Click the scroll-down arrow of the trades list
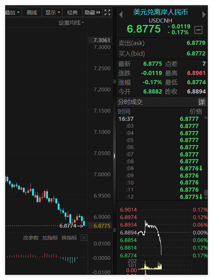 point(206,198)
